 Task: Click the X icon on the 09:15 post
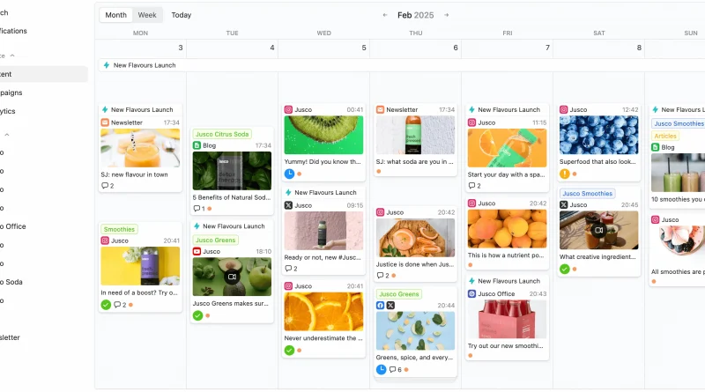pos(288,205)
